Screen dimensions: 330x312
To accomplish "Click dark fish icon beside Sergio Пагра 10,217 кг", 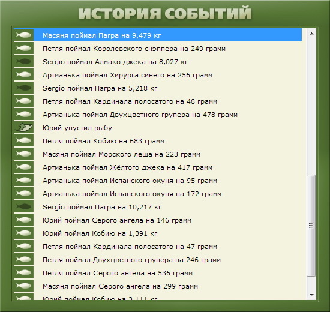I will pos(23,206).
